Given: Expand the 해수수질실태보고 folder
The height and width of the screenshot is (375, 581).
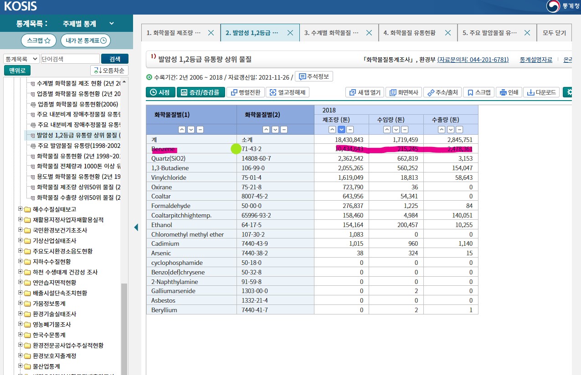Looking at the screenshot, I should [x=20, y=209].
